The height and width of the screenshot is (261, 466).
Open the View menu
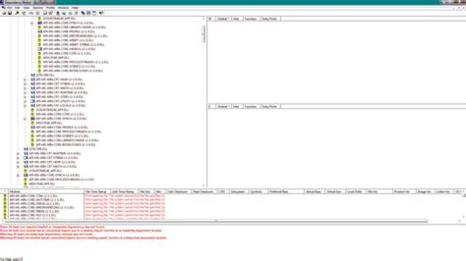click(x=27, y=8)
